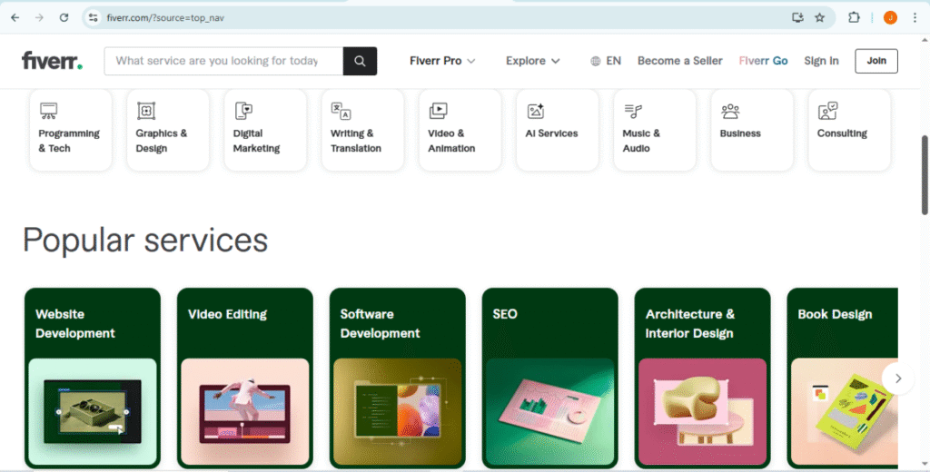Reload the page
Screen dimensions: 930x472
click(x=64, y=18)
